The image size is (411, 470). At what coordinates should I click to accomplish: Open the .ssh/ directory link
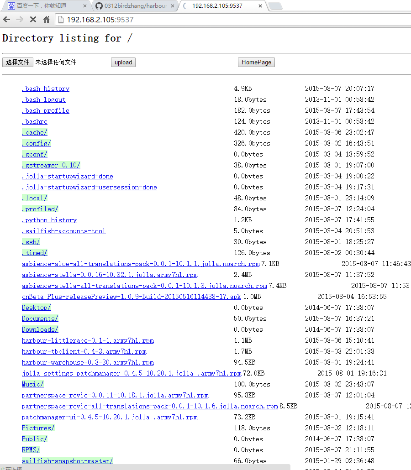(31, 242)
